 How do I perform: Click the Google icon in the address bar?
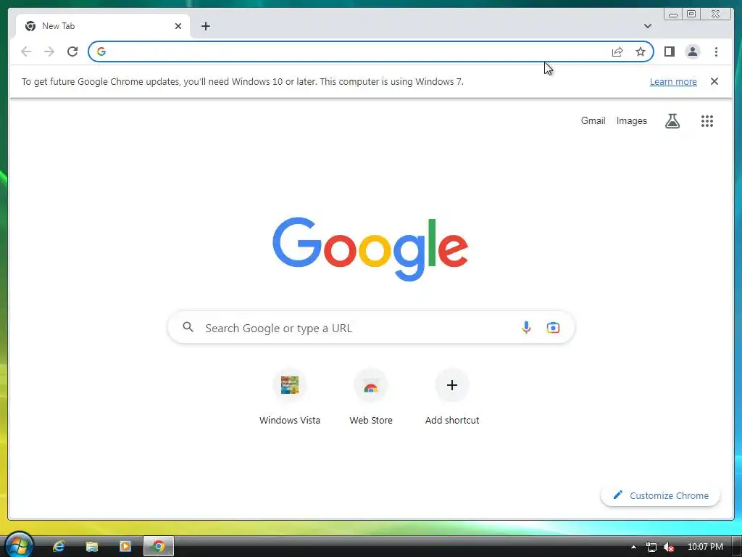[101, 51]
